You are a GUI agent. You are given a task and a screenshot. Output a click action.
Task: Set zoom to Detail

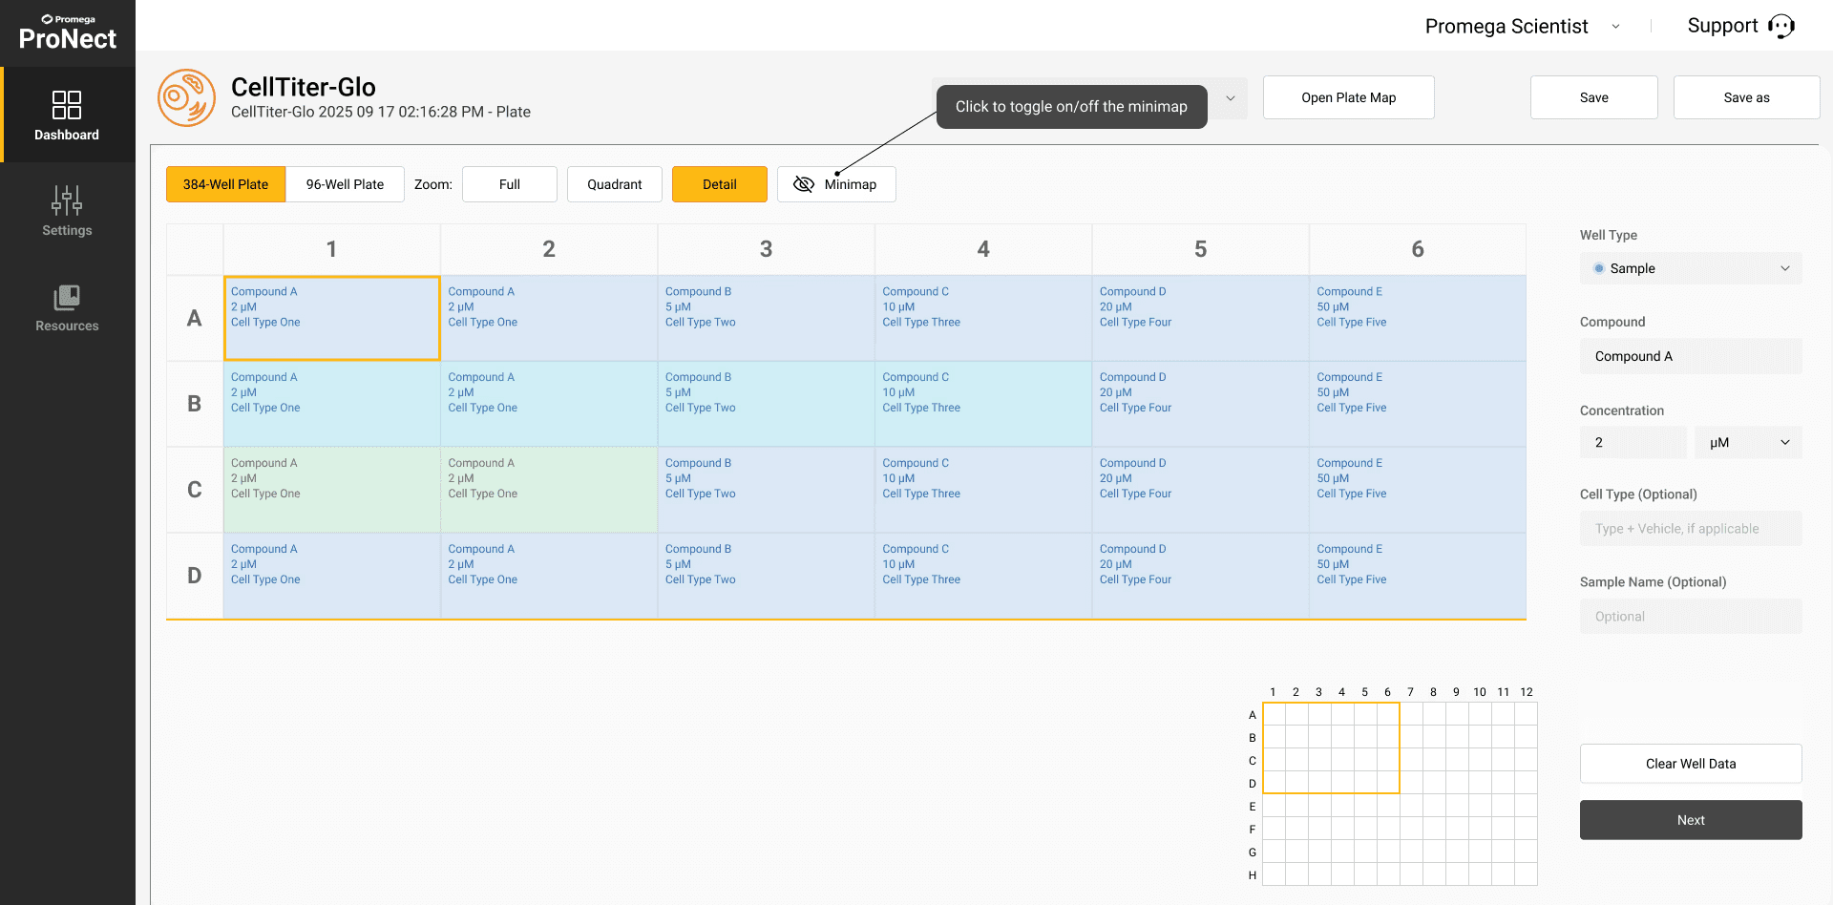point(720,184)
